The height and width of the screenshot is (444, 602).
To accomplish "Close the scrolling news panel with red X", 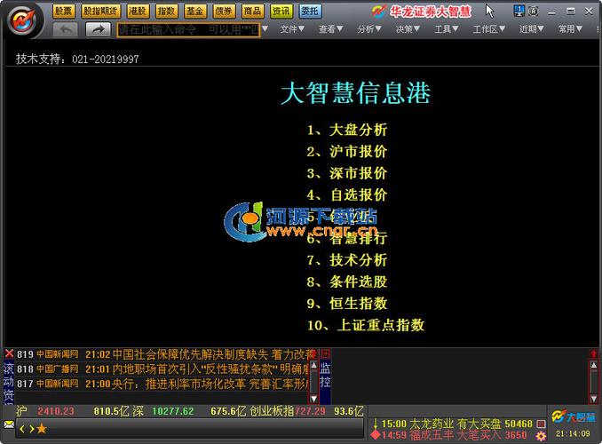I will (9, 353).
